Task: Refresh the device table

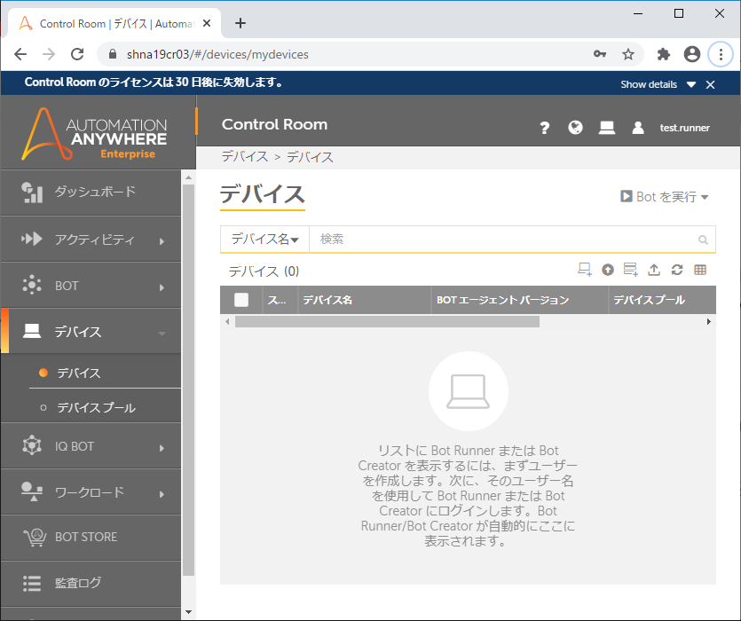Action: pyautogui.click(x=677, y=270)
